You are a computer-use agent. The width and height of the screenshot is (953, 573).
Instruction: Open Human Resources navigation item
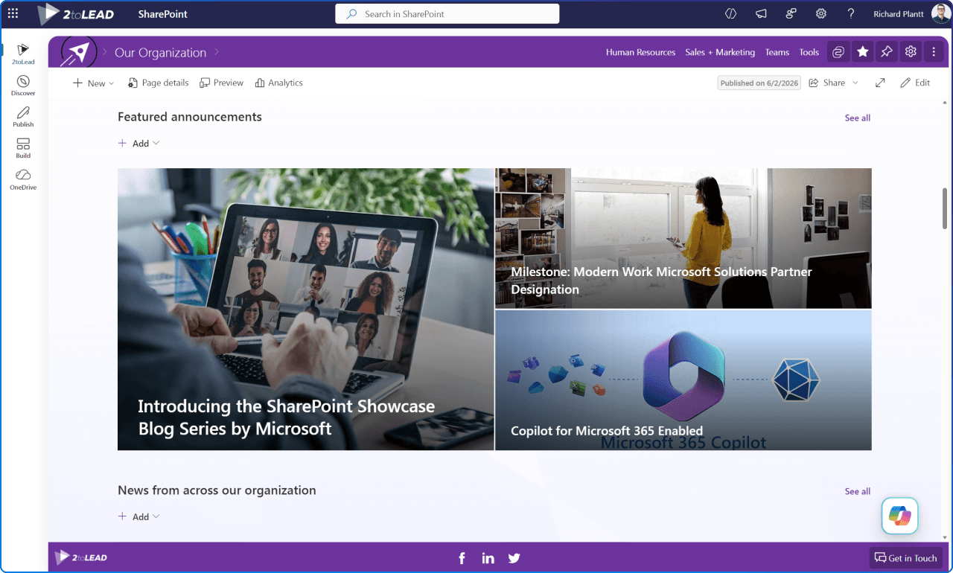tap(640, 52)
